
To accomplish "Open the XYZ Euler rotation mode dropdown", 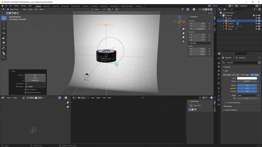I will tap(200, 43).
